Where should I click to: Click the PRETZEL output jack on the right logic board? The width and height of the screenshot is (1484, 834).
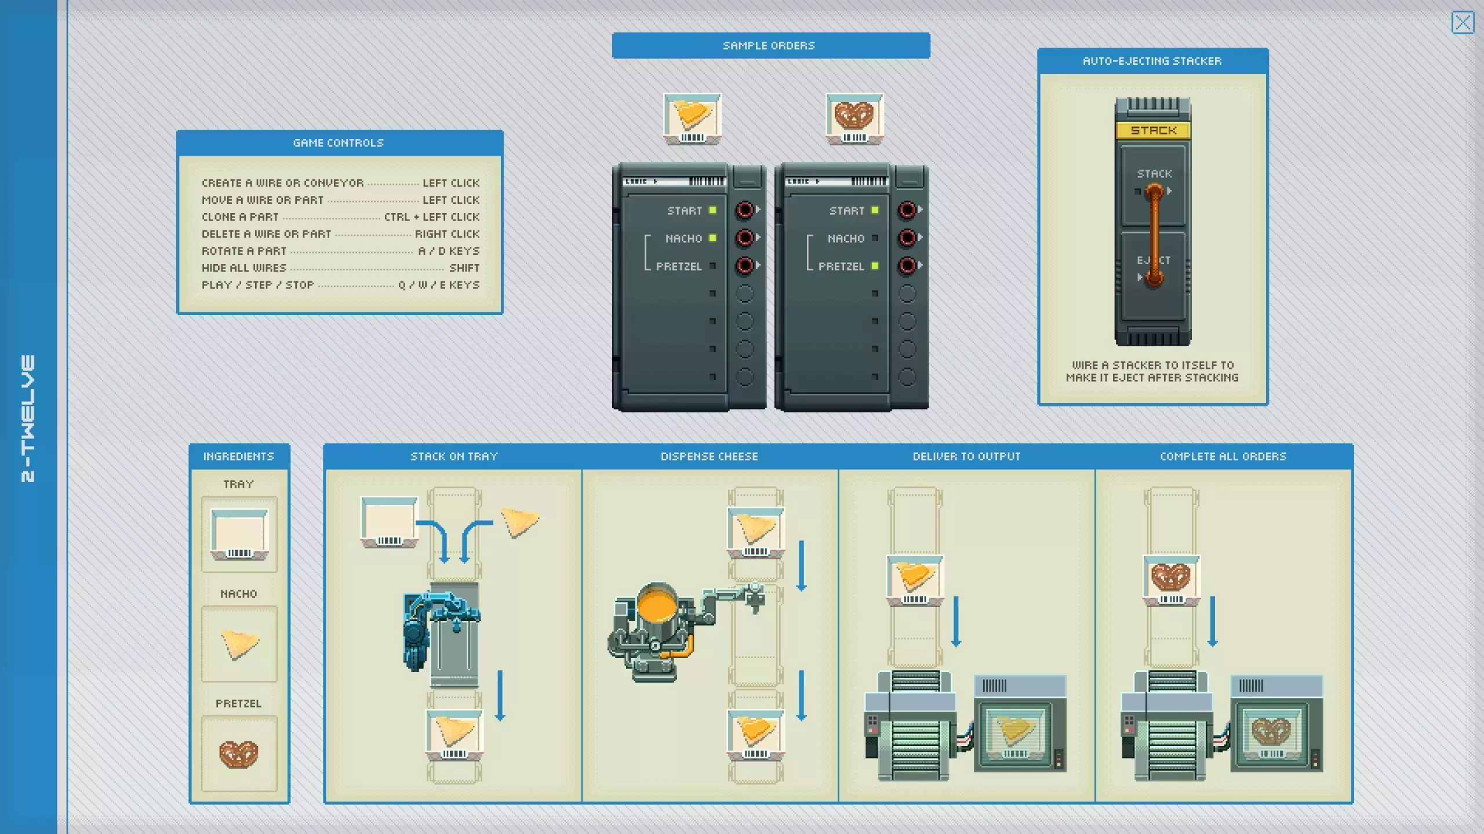[x=907, y=265]
